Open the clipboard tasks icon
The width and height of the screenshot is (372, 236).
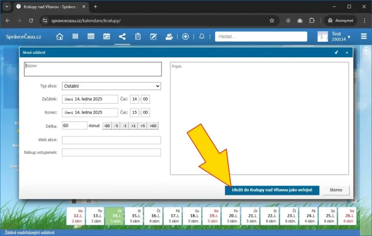point(138,36)
